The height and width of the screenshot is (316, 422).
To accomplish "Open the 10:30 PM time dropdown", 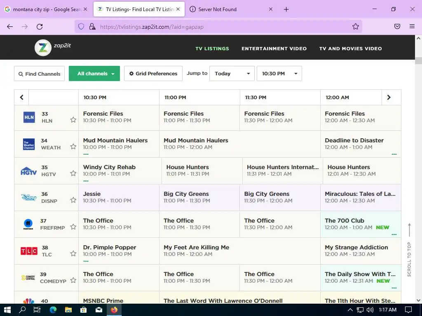I will (279, 73).
